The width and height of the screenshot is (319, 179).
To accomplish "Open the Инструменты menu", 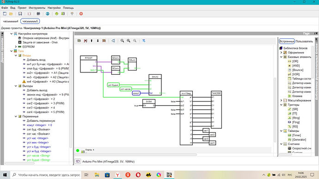I will point(37,8).
